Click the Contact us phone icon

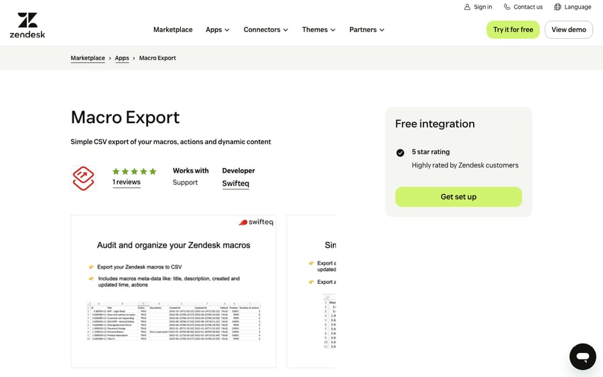click(507, 7)
